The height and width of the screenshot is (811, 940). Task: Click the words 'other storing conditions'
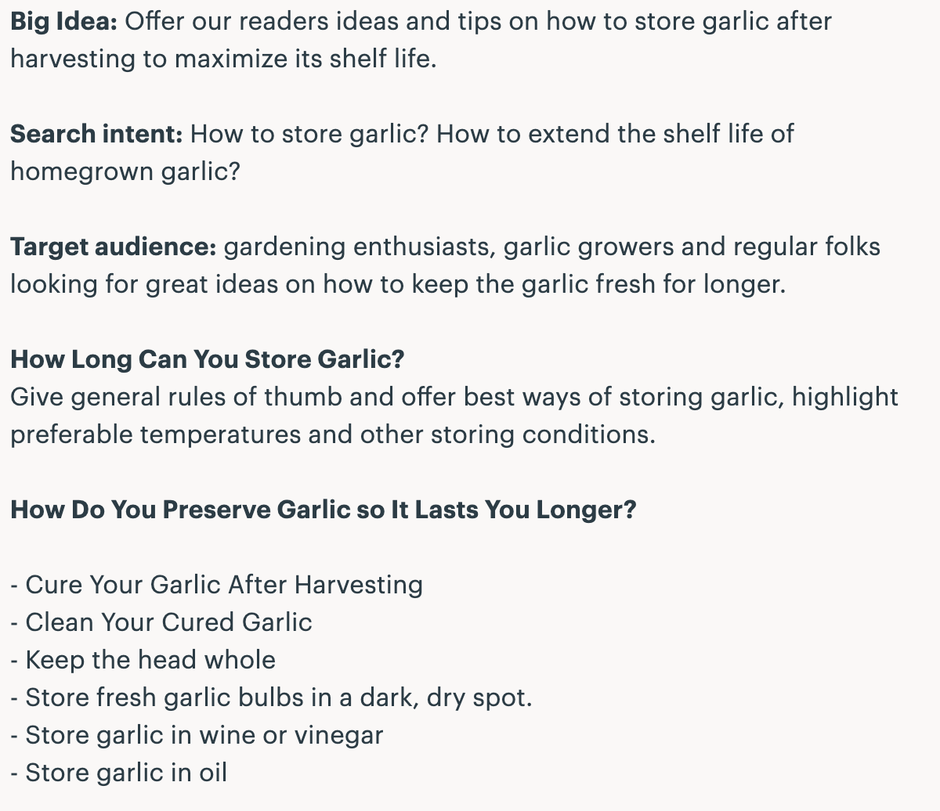click(507, 434)
